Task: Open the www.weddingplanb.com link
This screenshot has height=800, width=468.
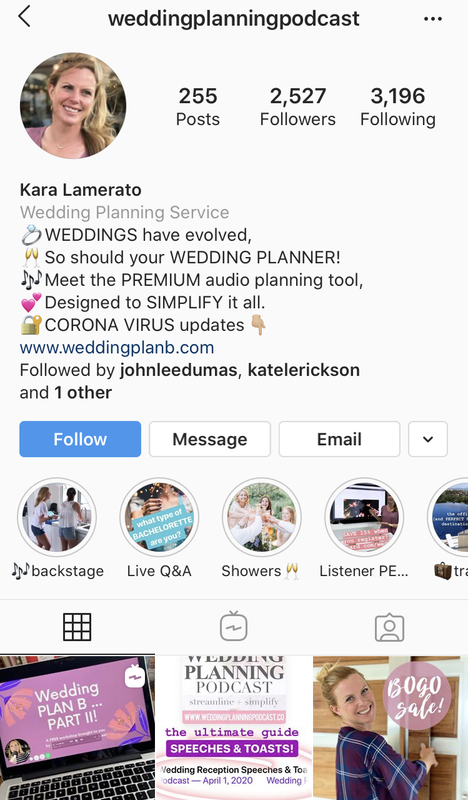Action: pos(117,348)
